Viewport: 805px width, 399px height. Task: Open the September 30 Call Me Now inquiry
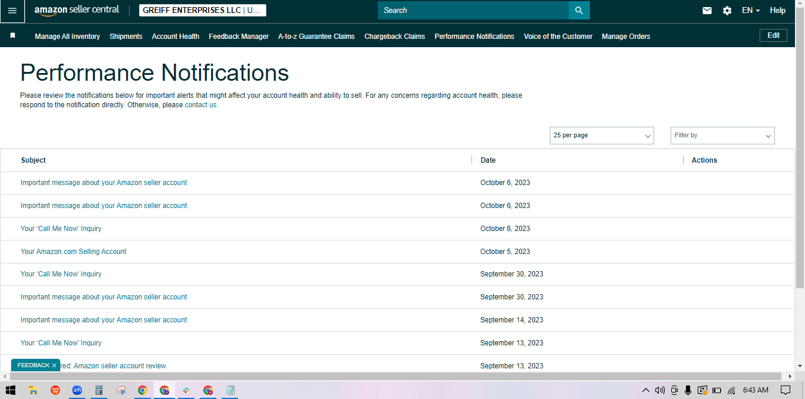(x=61, y=274)
